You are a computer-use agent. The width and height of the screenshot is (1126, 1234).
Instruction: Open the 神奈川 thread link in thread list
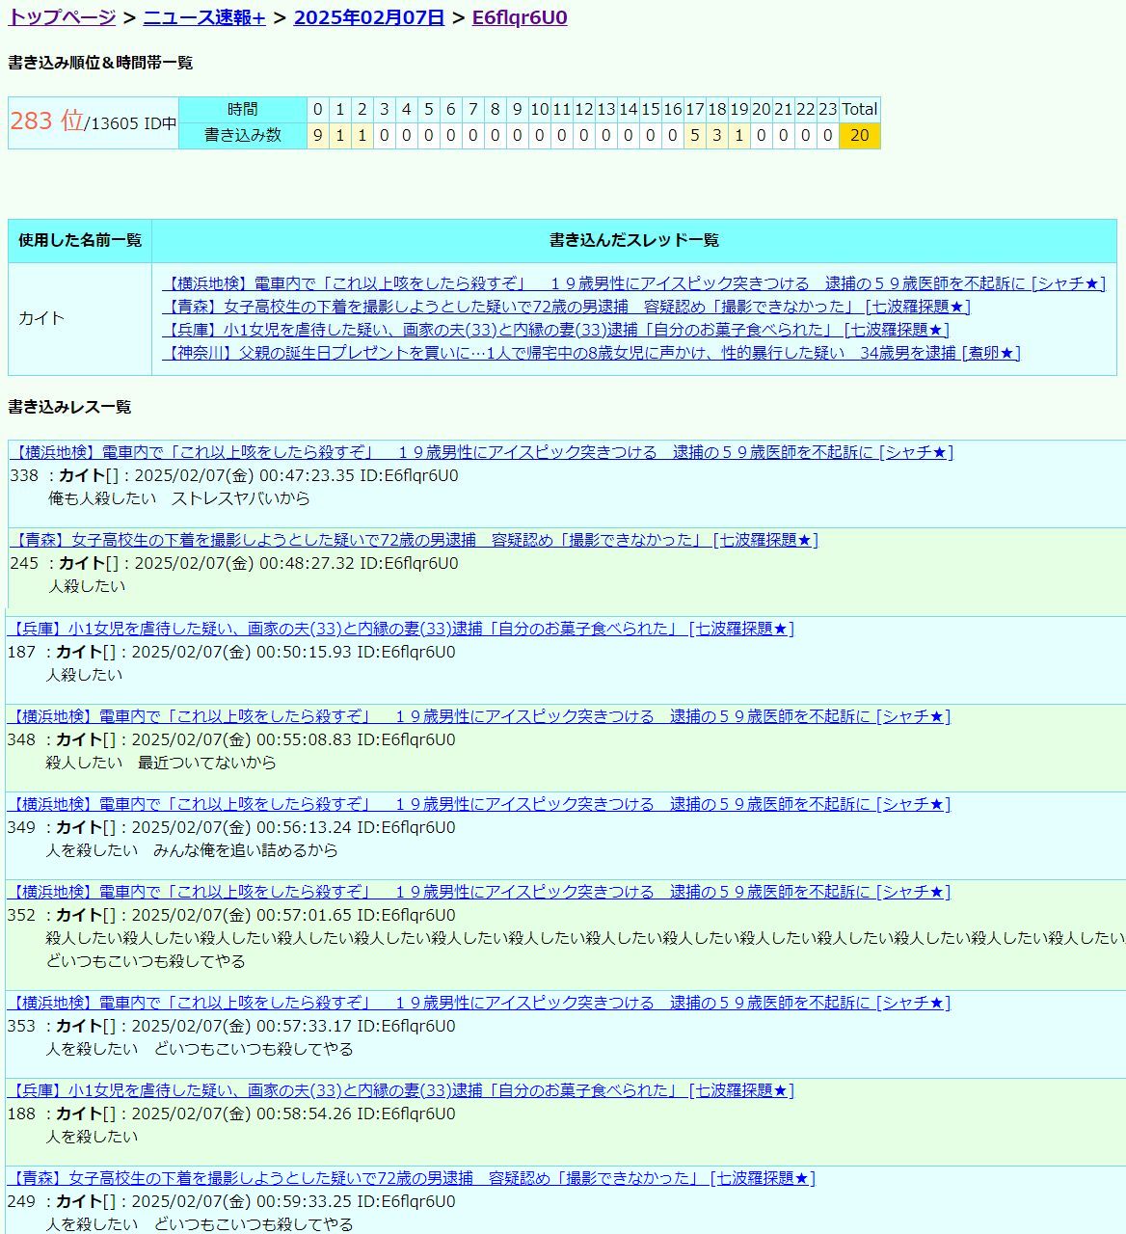click(x=590, y=353)
